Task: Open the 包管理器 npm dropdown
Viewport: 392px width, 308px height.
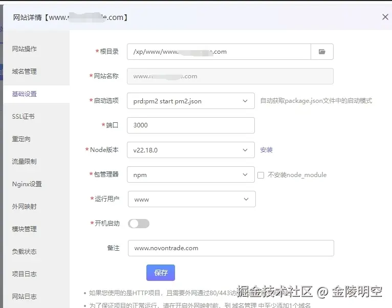Action: tap(191, 174)
